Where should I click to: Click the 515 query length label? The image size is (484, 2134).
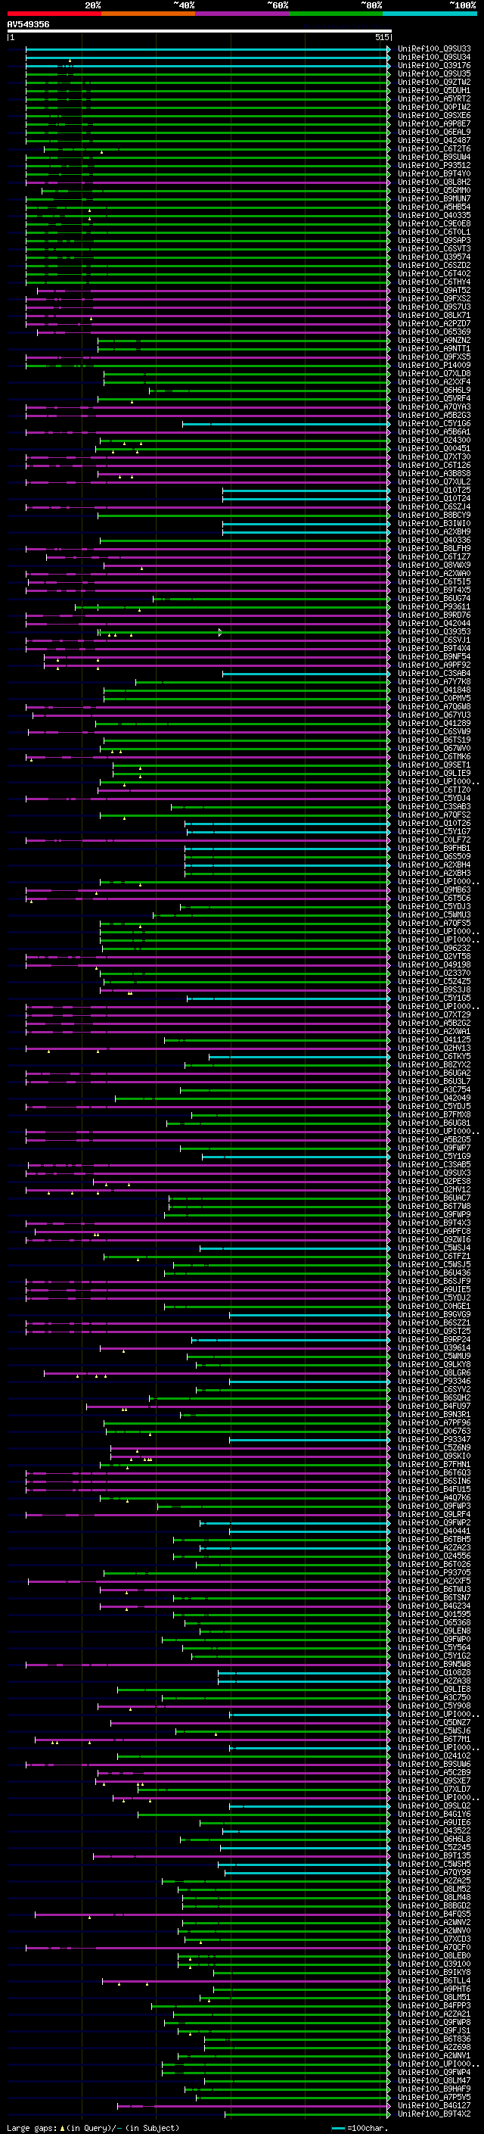(x=381, y=37)
